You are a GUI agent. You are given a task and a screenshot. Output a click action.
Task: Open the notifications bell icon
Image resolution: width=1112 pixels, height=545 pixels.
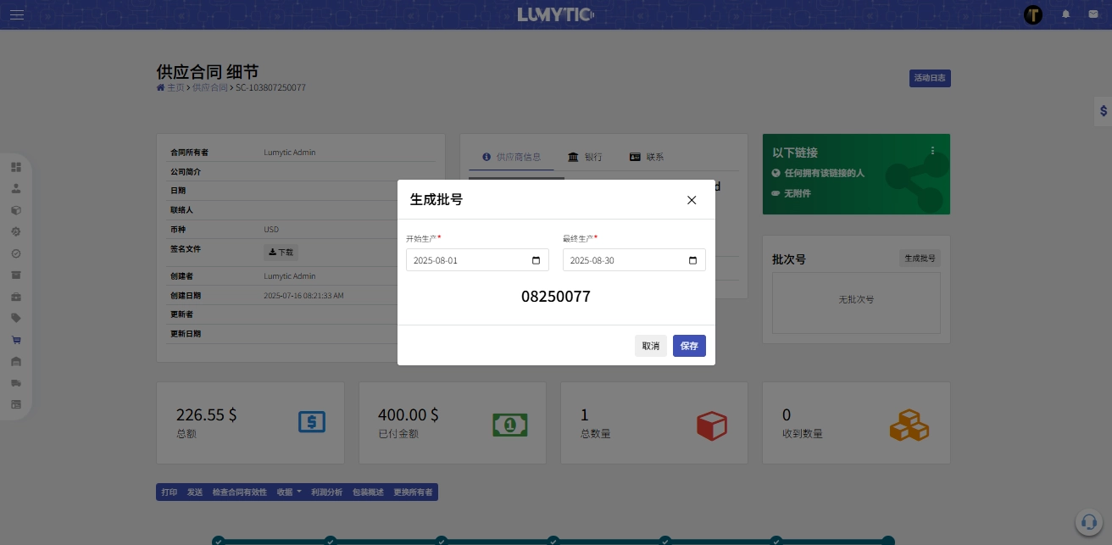(x=1066, y=14)
